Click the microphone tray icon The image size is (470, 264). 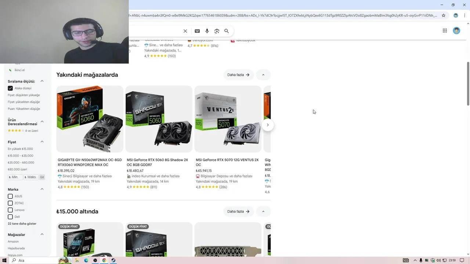pyautogui.click(x=421, y=260)
